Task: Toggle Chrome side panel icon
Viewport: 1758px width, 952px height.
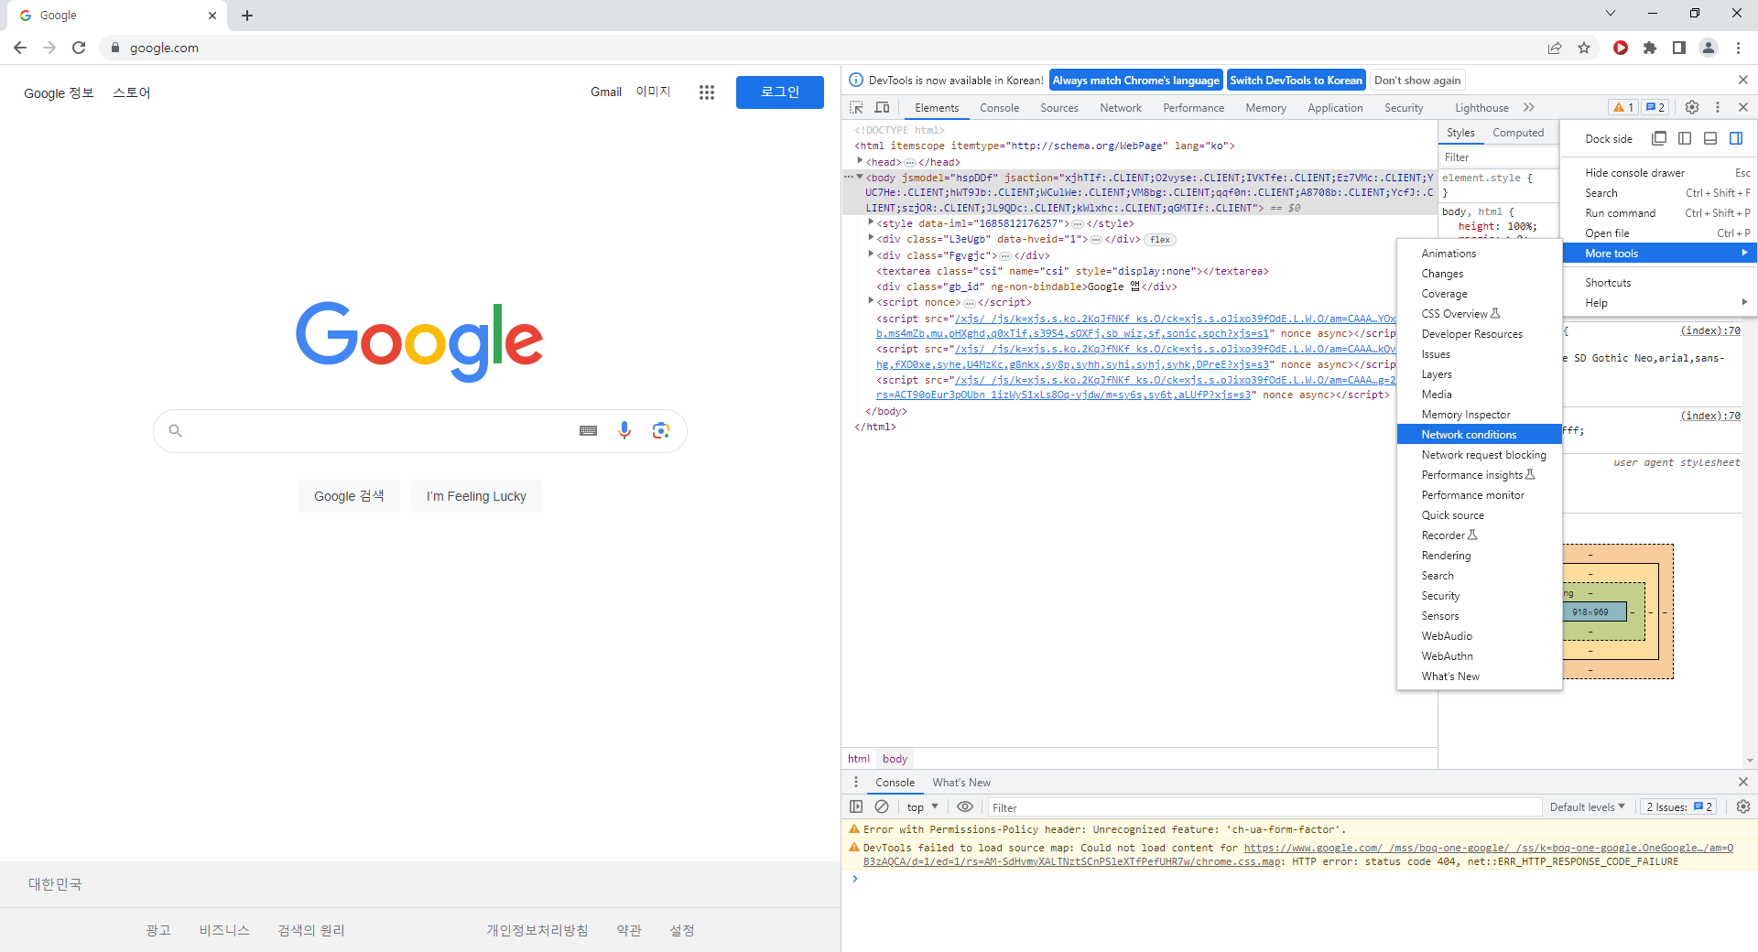Action: (x=1679, y=48)
